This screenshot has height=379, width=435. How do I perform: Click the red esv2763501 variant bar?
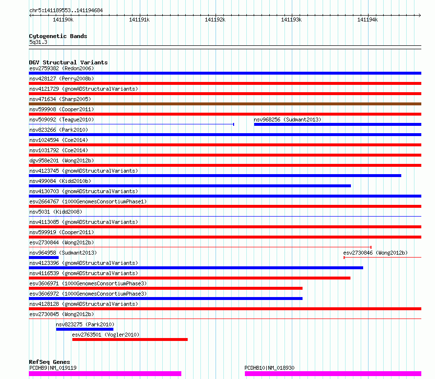130,339
